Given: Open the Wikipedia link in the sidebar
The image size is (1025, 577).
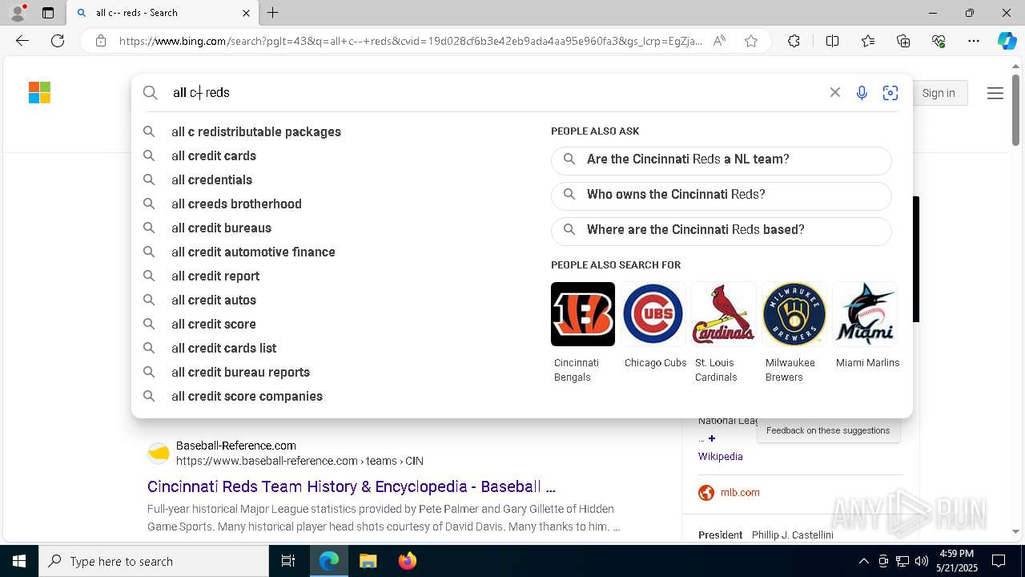Looking at the screenshot, I should (x=721, y=456).
